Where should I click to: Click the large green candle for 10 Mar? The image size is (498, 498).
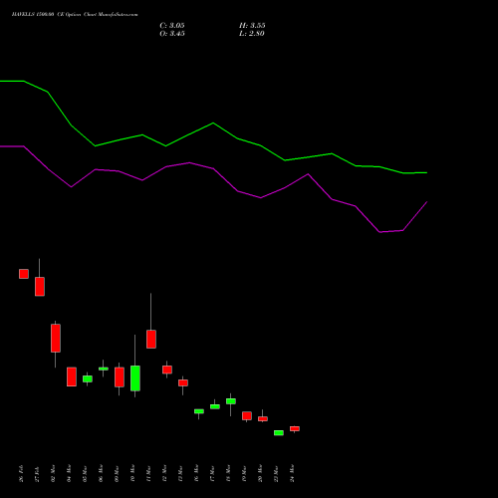point(135,378)
